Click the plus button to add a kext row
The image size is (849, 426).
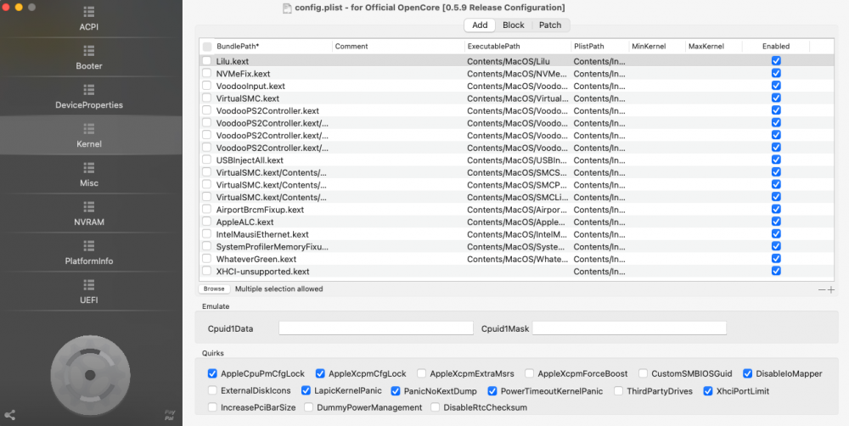click(x=831, y=289)
